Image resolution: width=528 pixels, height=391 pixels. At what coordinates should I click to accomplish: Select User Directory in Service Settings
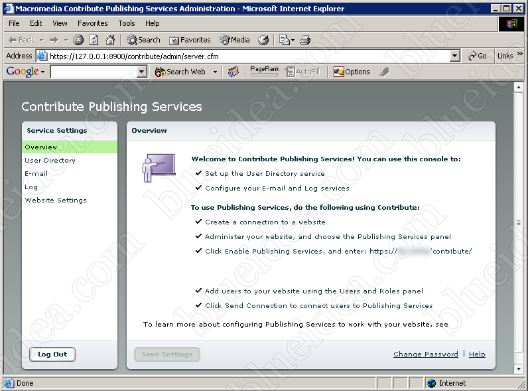click(x=50, y=161)
